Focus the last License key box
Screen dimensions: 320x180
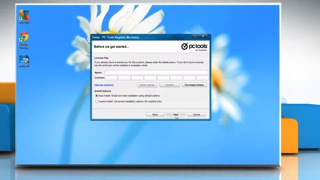point(202,78)
